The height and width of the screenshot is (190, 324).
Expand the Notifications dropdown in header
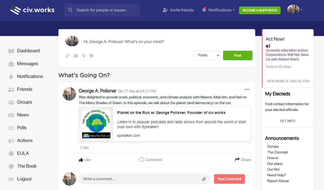[218, 10]
